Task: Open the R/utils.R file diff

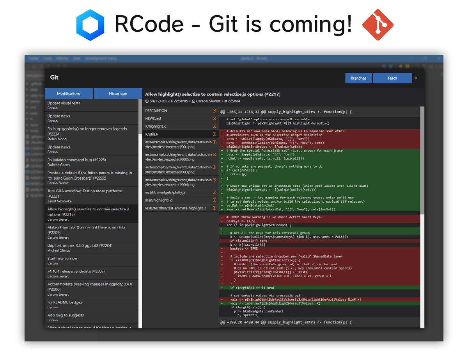Action: pos(181,134)
